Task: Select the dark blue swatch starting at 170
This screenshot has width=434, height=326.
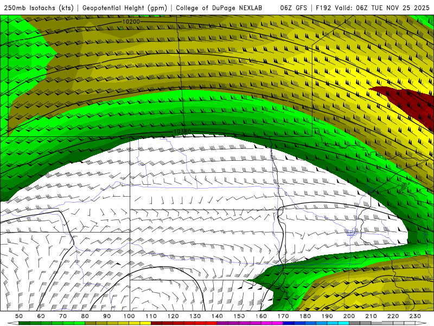Action: coord(289,323)
